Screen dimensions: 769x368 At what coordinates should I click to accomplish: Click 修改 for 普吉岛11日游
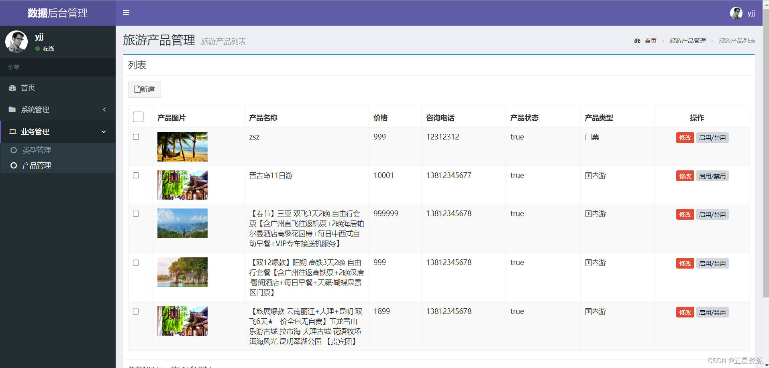click(x=685, y=176)
